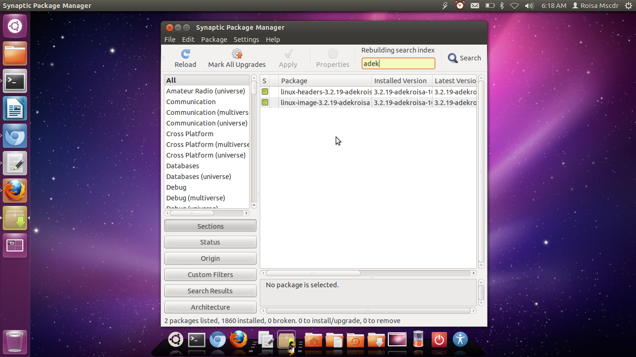Open Roisa Mscdr user menu
Image resolution: width=636 pixels, height=357 pixels.
[595, 6]
